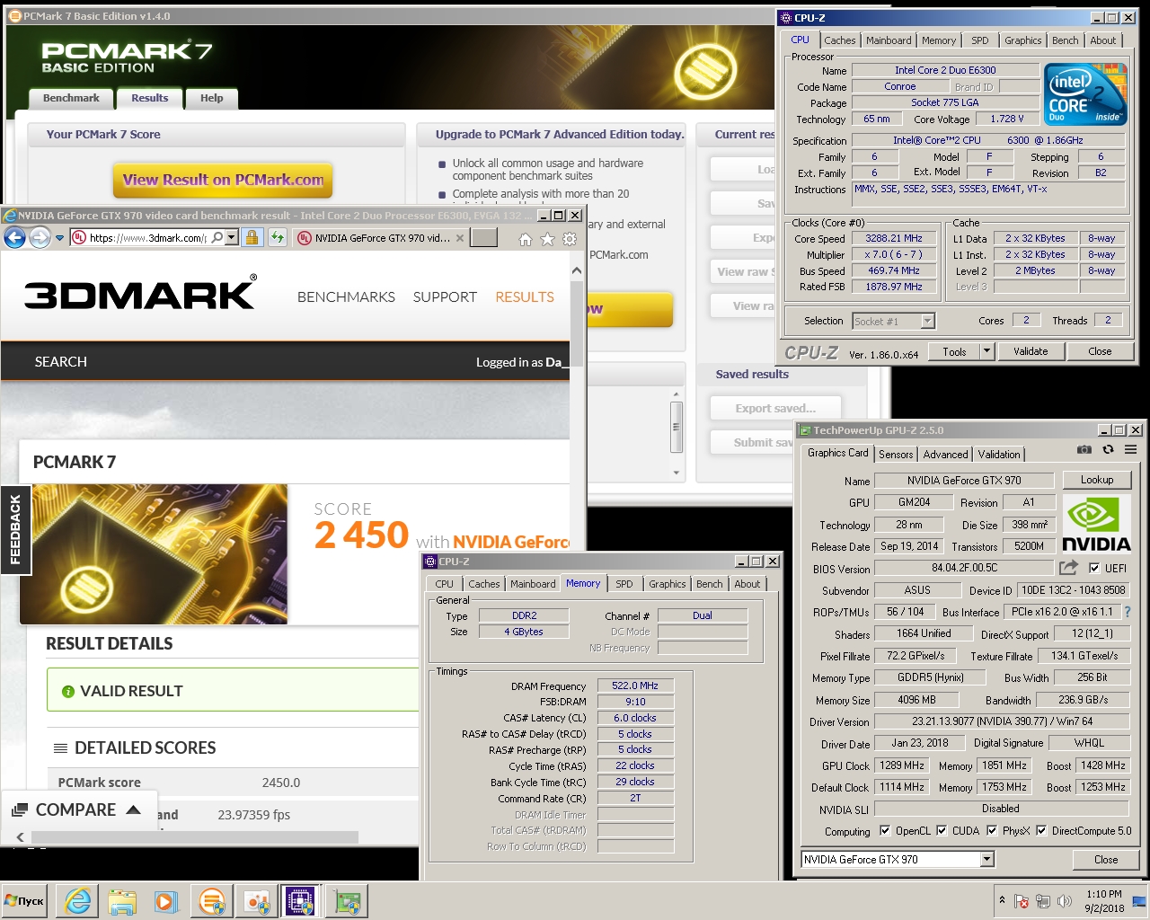
Task: Toggle CUDA checkbox in GPU-Z
Action: pos(942,830)
